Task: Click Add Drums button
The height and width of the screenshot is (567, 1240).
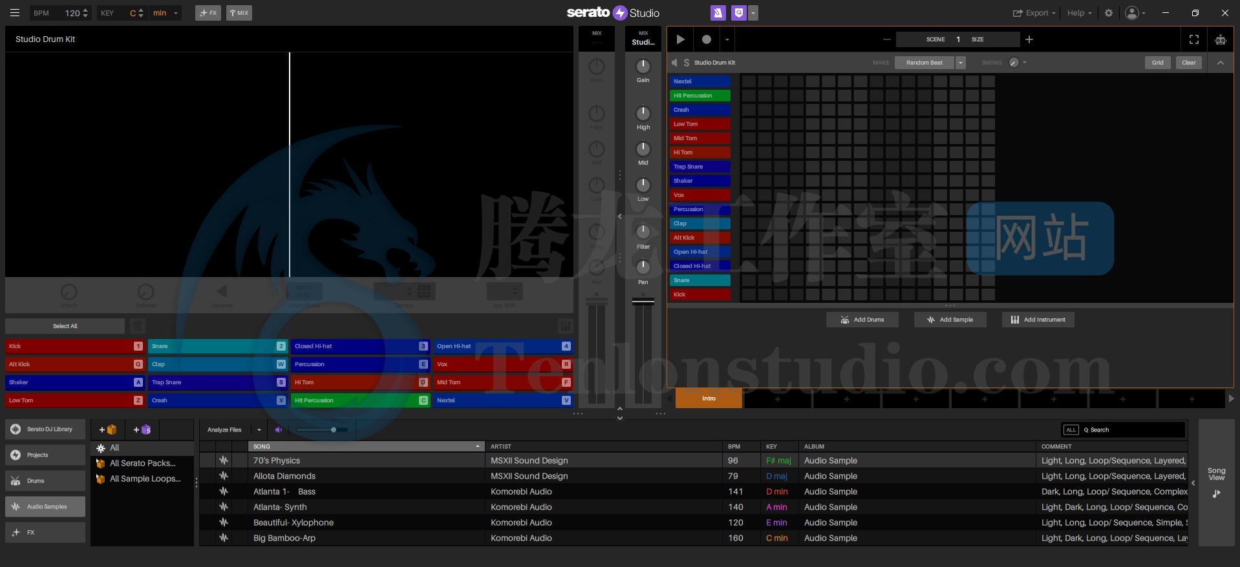Action: pos(862,320)
